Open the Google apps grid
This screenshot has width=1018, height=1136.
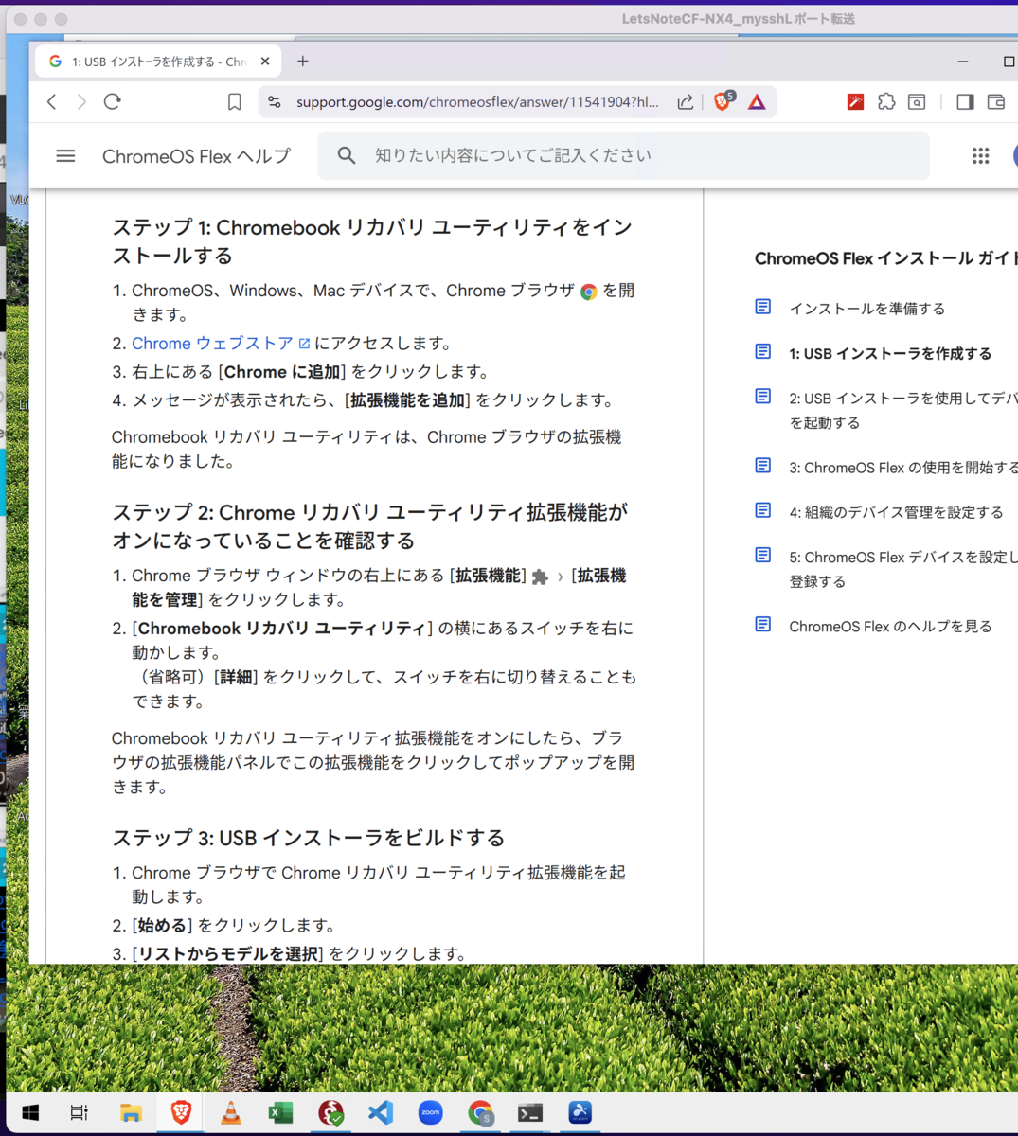tap(980, 155)
